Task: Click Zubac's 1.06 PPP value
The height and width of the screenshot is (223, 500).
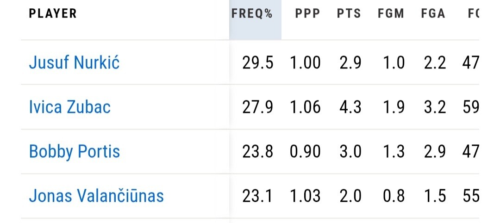Action: pyautogui.click(x=305, y=107)
